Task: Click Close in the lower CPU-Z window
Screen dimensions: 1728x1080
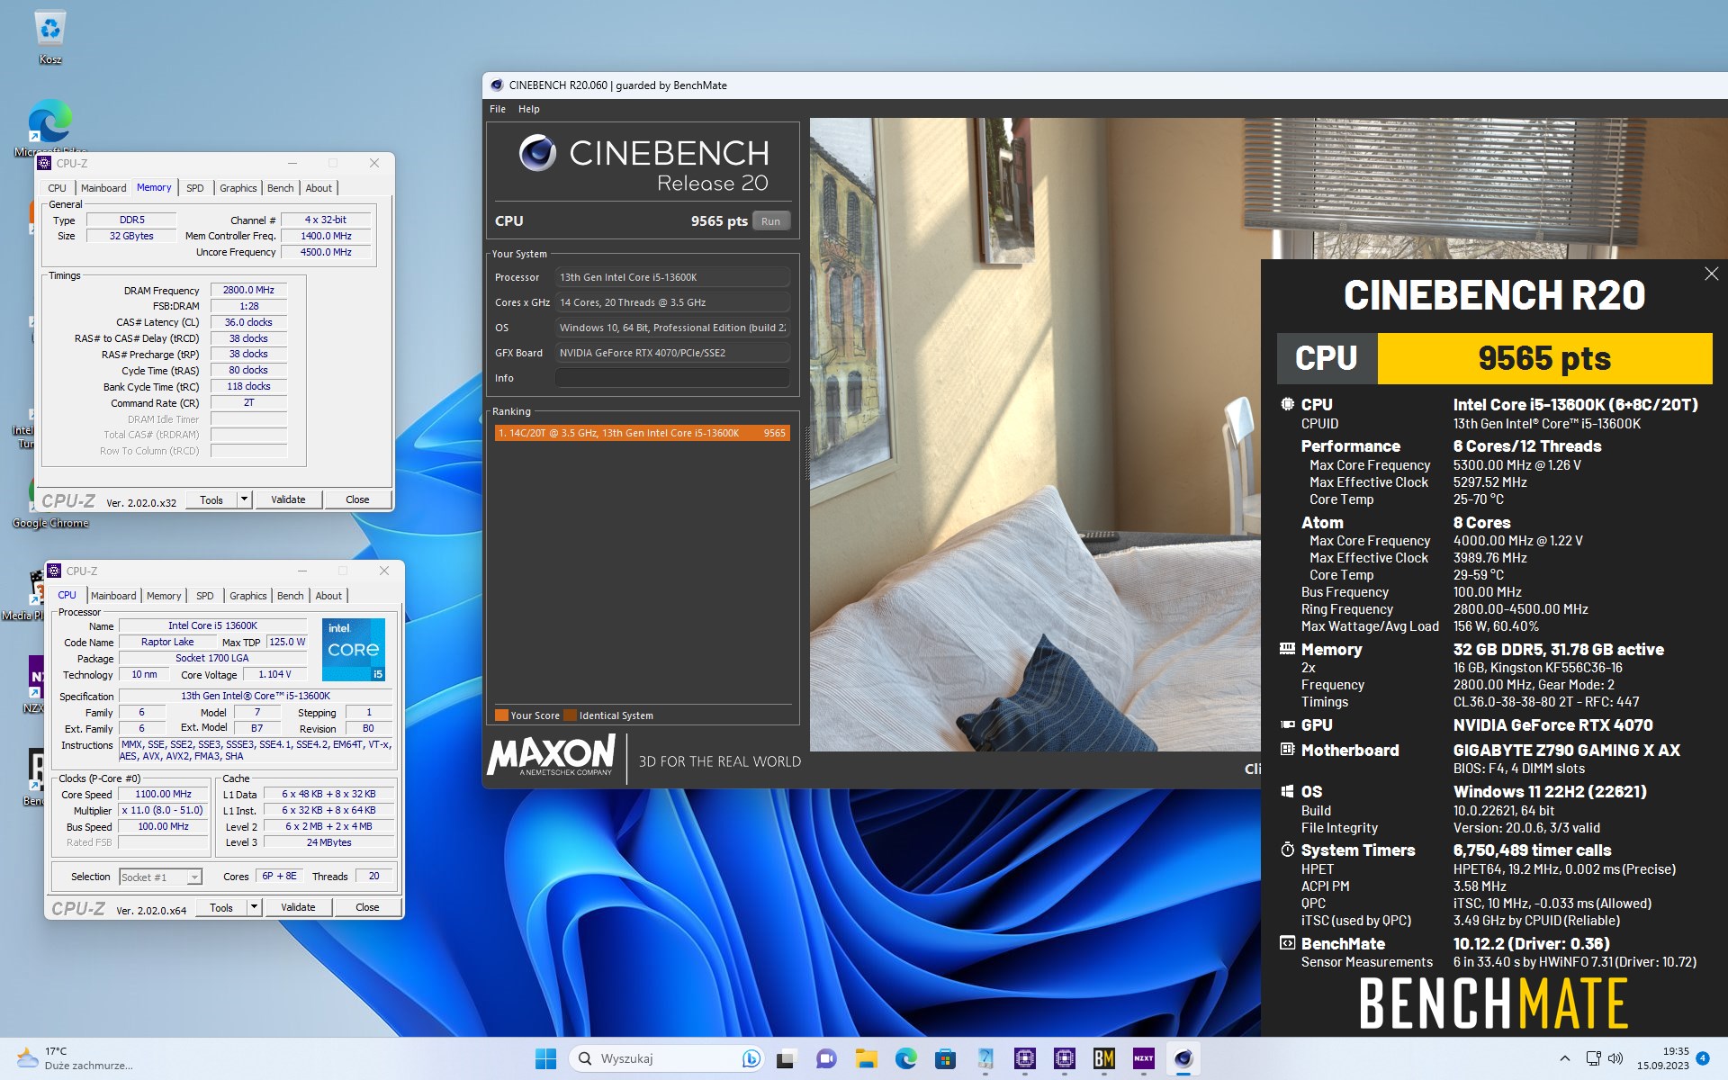Action: click(367, 907)
